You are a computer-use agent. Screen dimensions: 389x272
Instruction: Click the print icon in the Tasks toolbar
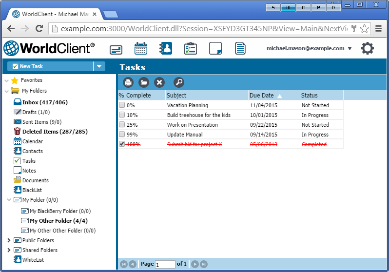pos(128,82)
